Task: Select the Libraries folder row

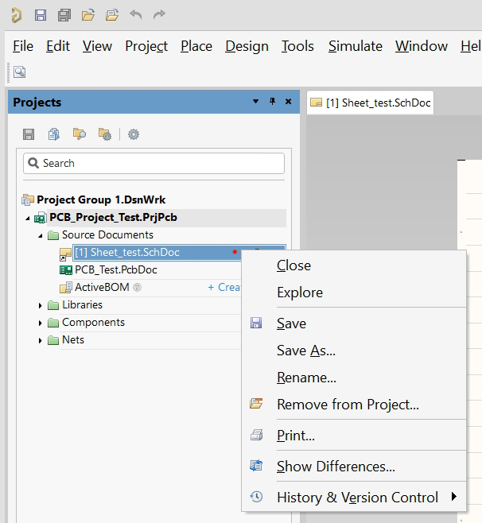Action: [82, 304]
